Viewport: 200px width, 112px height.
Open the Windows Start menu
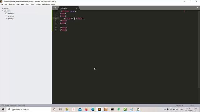point(3,109)
